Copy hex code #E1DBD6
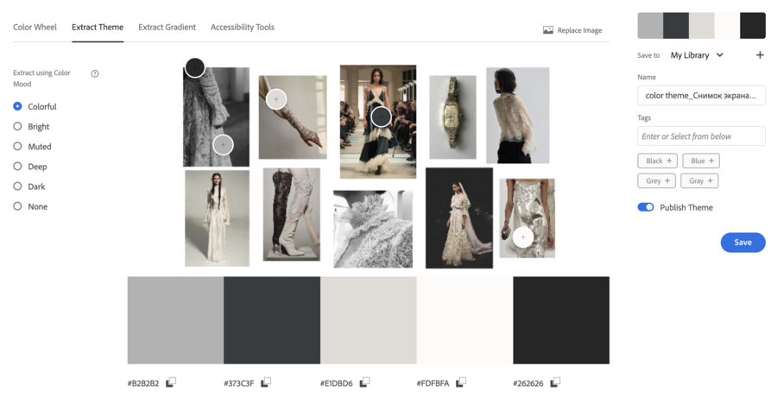The height and width of the screenshot is (404, 777). click(364, 382)
